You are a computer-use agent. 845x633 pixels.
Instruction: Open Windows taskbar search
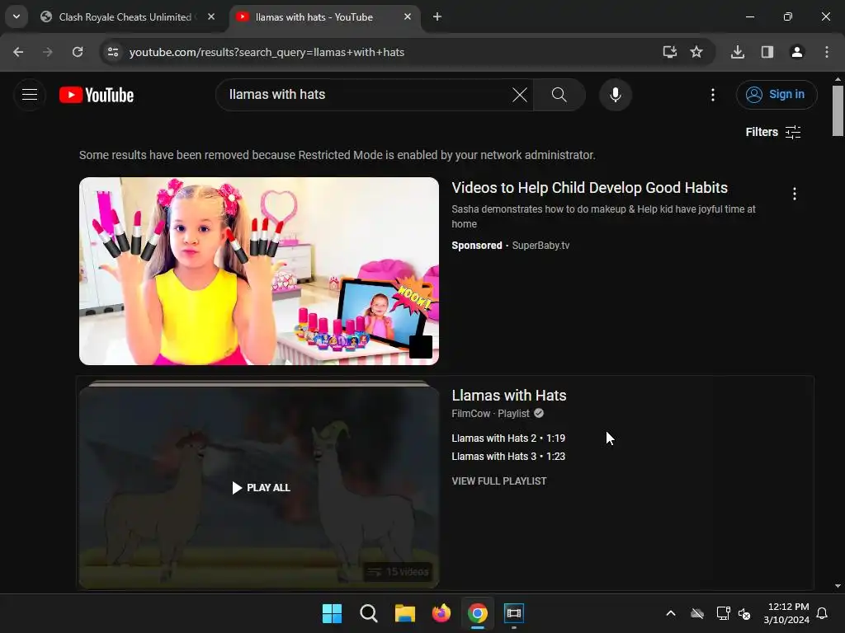click(x=369, y=613)
